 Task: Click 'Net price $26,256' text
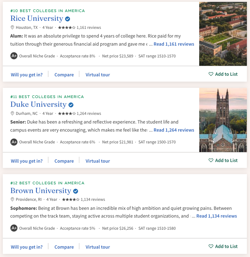[x=118, y=228]
